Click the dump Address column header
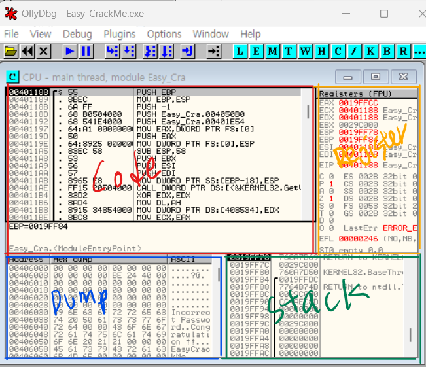426x367 pixels. click(x=28, y=260)
